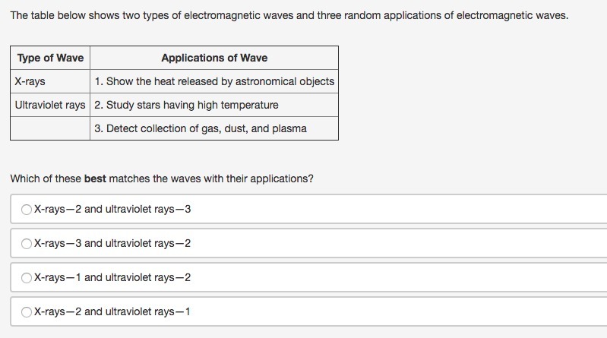Select radio button for X-rays—1 and ultraviolet rays—2
Screen dimensions: 607x338
click(27, 277)
